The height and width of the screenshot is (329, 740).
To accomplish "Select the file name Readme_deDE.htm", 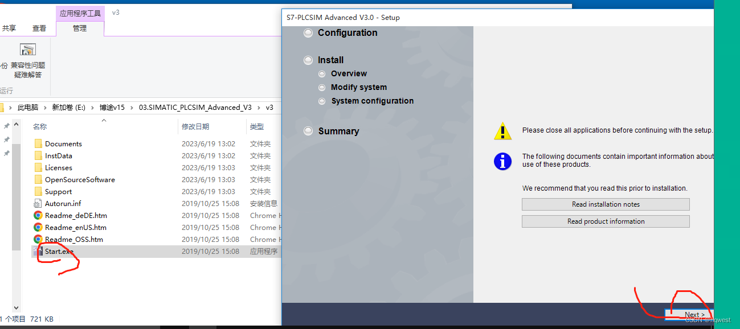I will click(76, 215).
